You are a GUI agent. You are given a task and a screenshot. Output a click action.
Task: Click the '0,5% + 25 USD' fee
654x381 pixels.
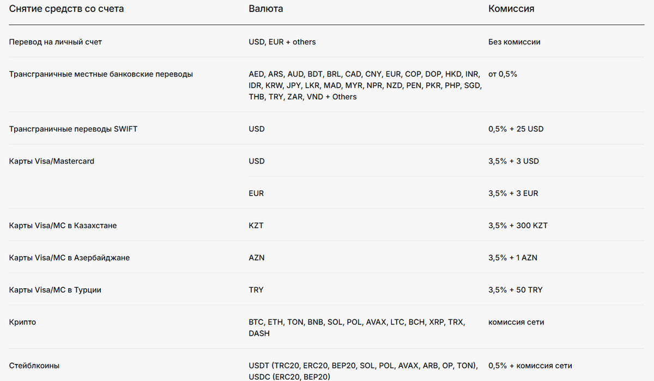pos(516,129)
